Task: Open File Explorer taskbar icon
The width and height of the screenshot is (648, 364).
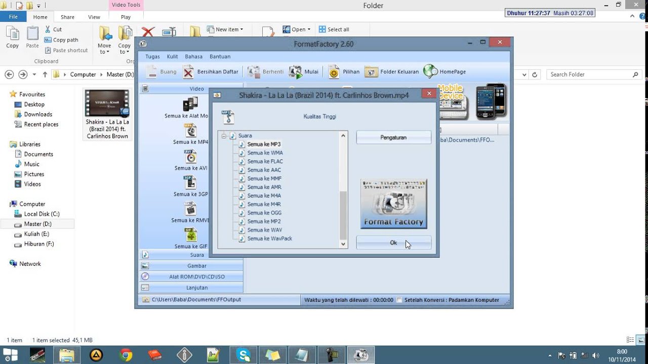Action: [x=67, y=355]
